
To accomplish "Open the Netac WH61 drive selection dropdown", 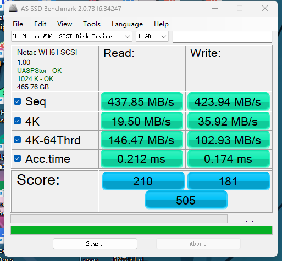I will click(71, 36).
